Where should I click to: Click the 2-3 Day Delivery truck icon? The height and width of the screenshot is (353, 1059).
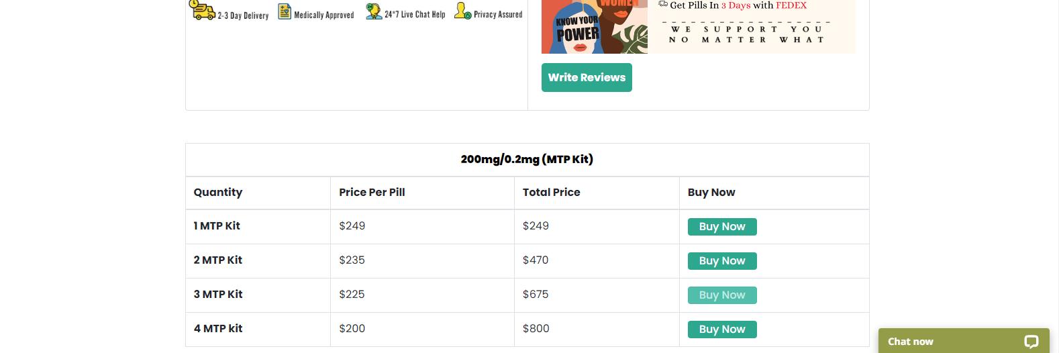203,10
